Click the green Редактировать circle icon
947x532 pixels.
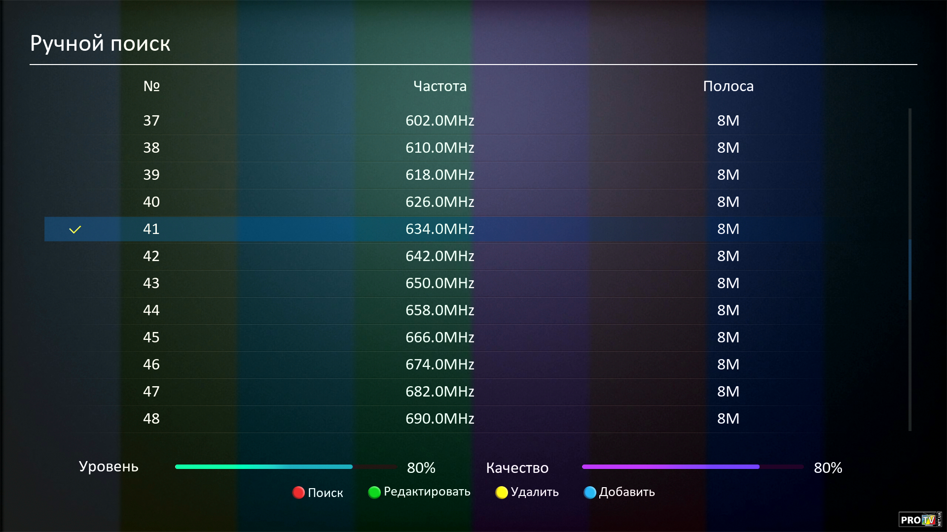point(374,493)
